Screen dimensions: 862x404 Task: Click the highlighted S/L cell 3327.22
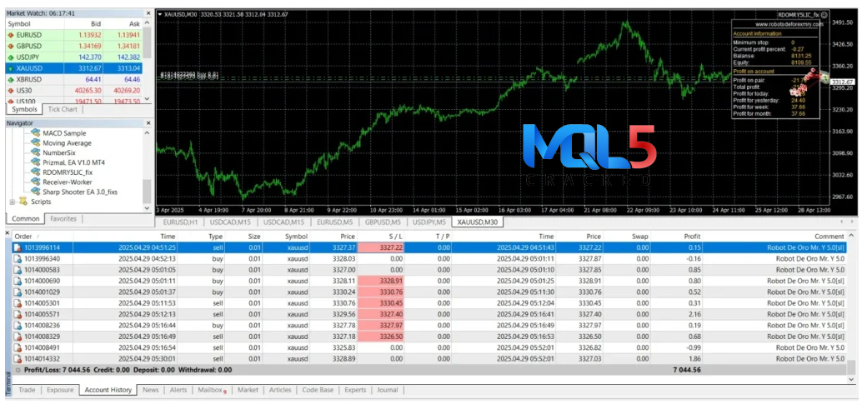(381, 247)
